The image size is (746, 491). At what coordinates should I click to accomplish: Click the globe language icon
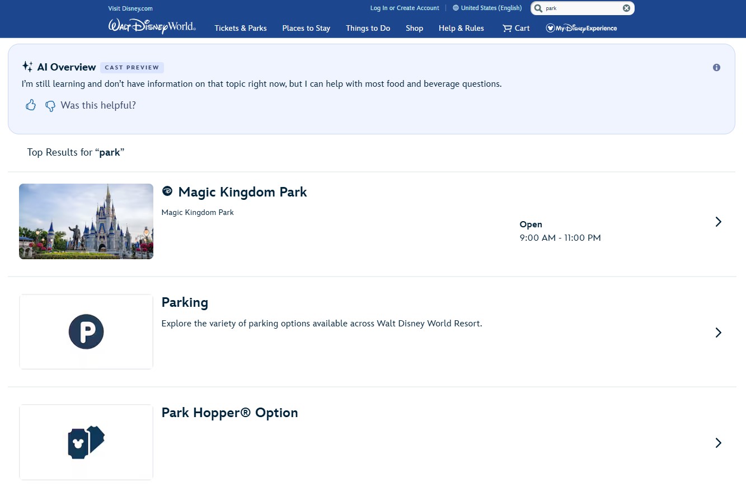456,8
